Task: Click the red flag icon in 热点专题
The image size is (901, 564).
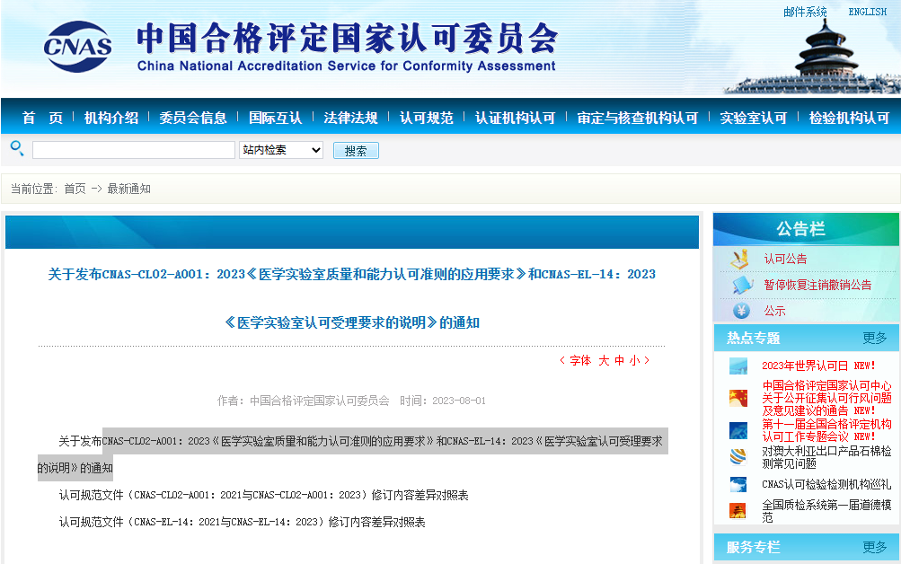Action: click(x=738, y=398)
